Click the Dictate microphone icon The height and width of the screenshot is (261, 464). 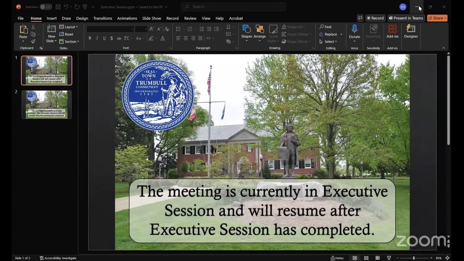pos(355,29)
